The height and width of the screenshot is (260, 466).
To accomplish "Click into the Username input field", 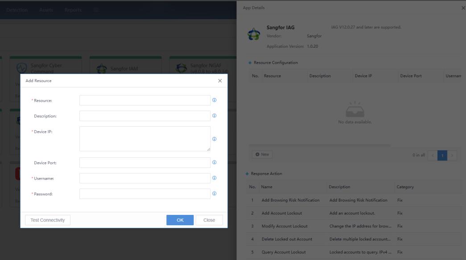I will 145,178.
